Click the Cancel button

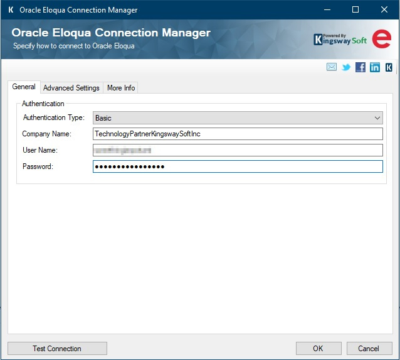click(x=369, y=348)
